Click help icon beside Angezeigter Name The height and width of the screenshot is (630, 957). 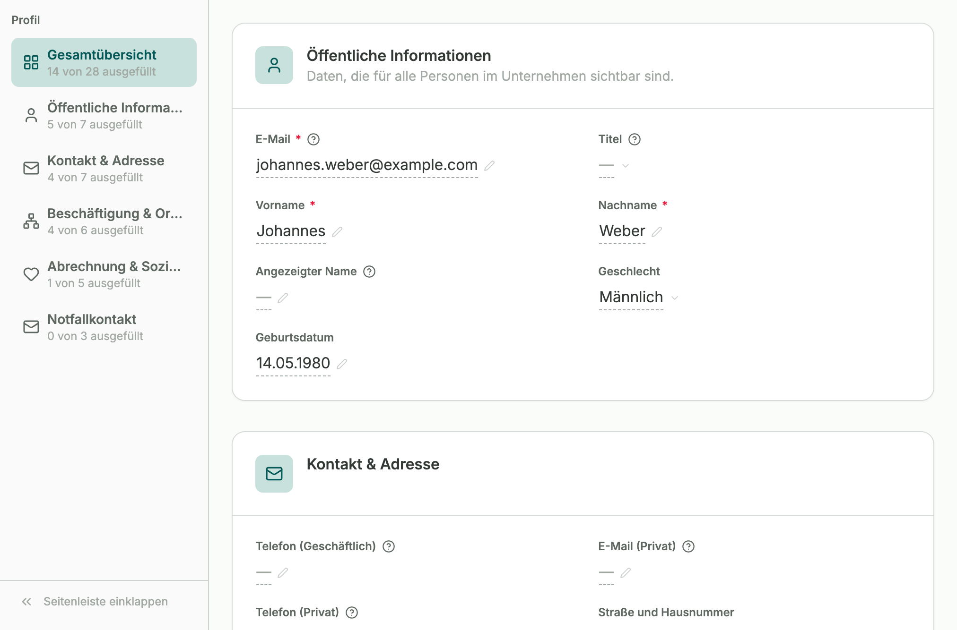(369, 272)
